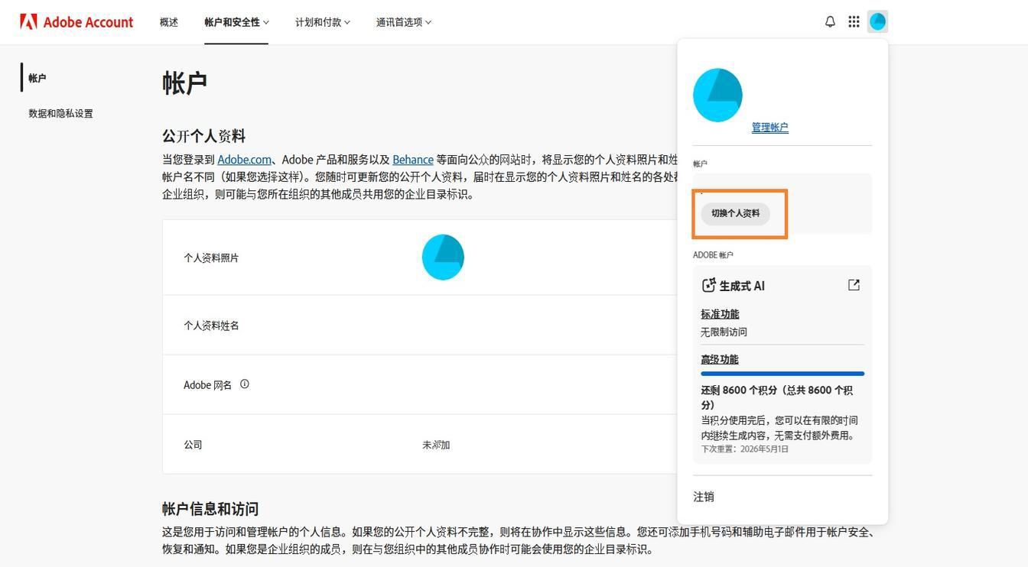
Task: Click the profile avatar in header
Action: (877, 22)
